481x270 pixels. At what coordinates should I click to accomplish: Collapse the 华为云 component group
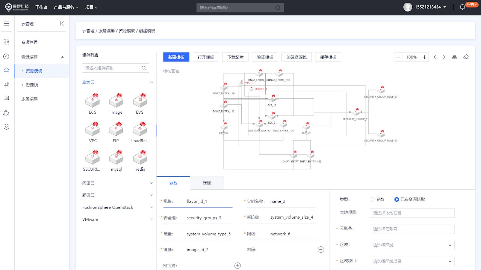click(x=151, y=82)
